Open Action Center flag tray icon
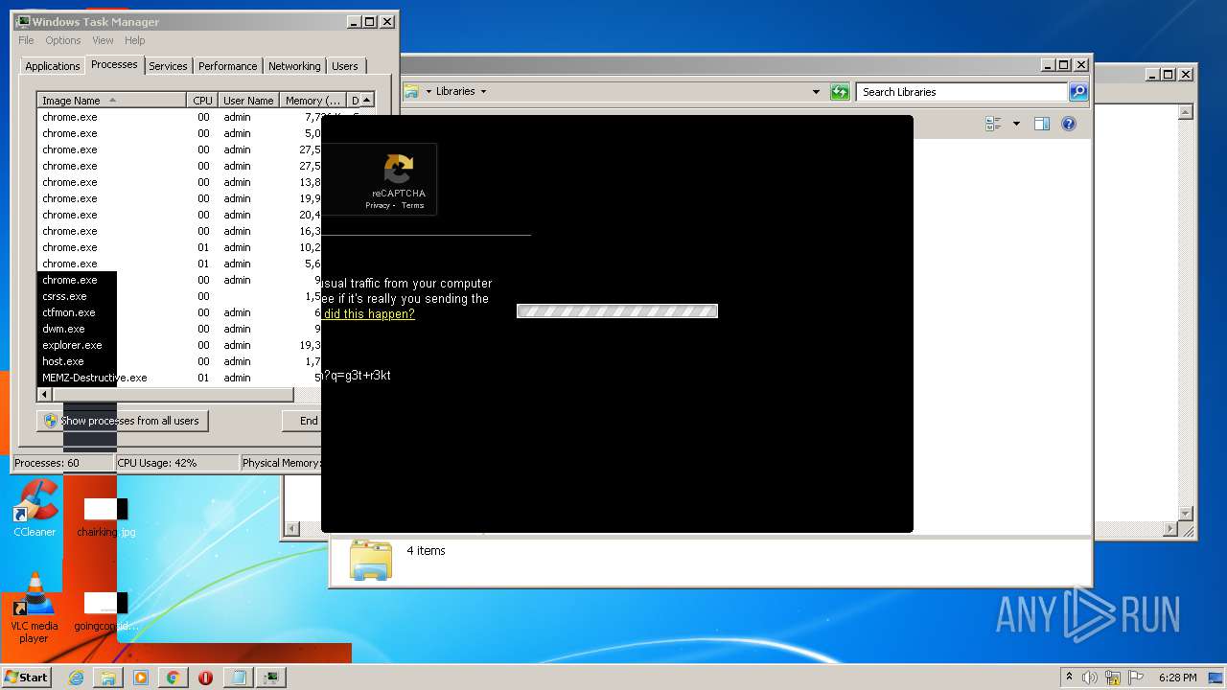 tap(1136, 678)
